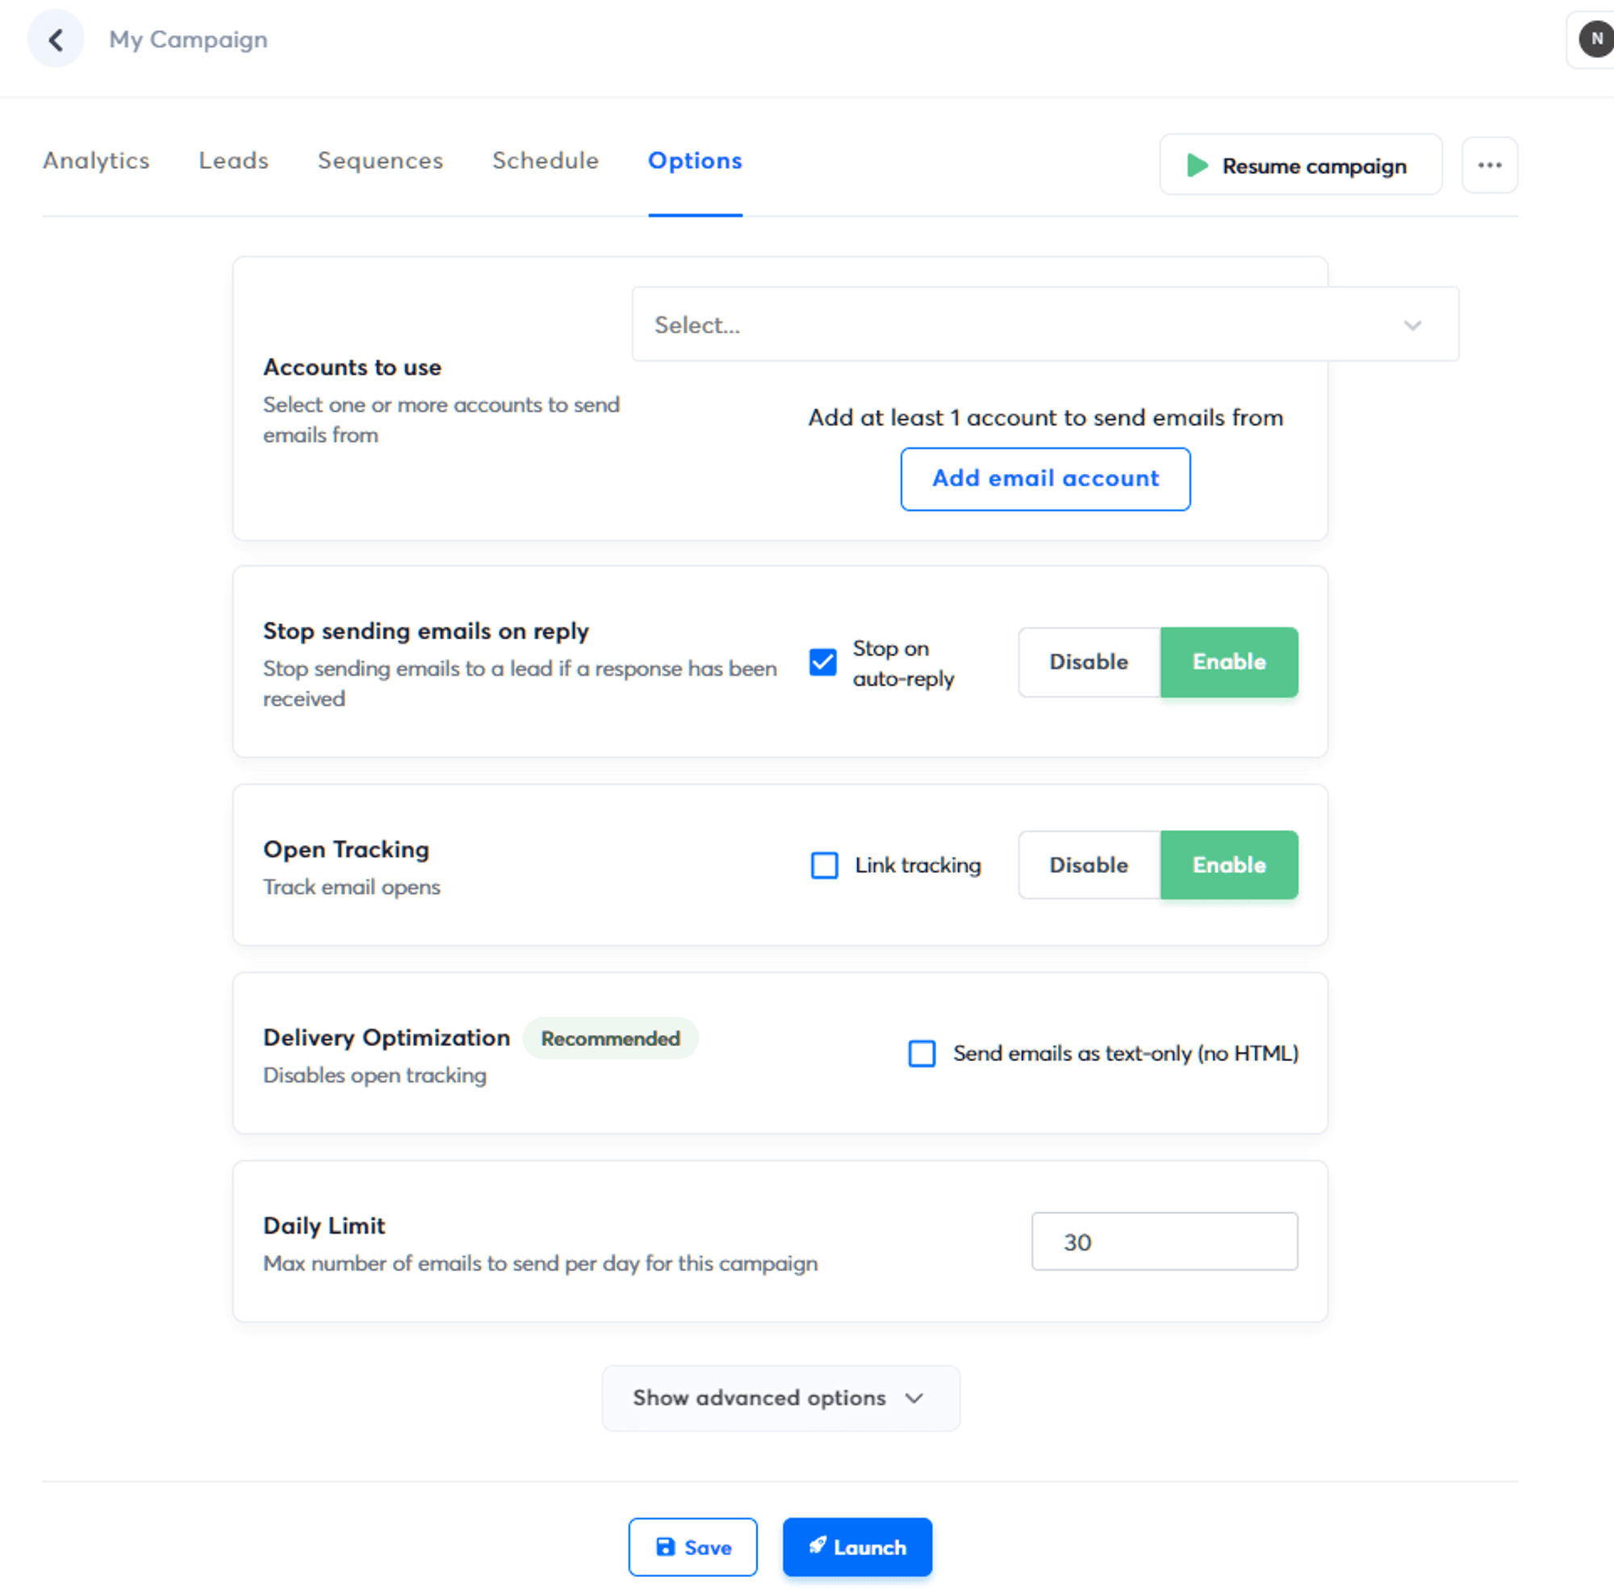
Task: Expand Show advanced options
Action: click(780, 1398)
